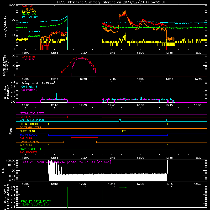Image resolution: width=210 pixels, height=210 pixels.
Task: Click the PARTICLE_FLAG label
Action: click(x=29, y=141)
